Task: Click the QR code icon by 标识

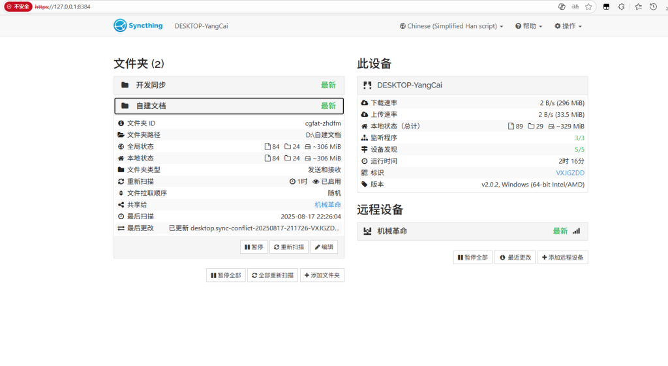Action: tap(364, 172)
